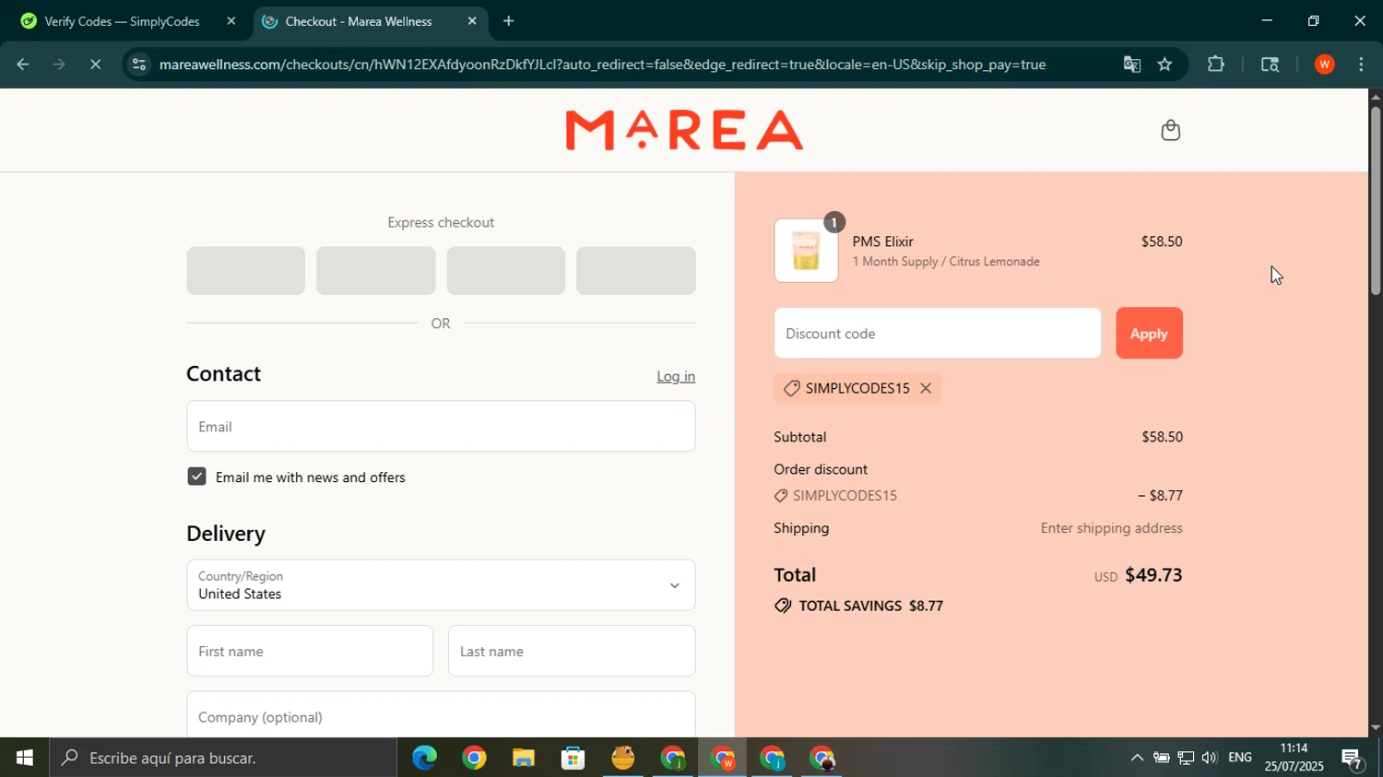The image size is (1383, 777).
Task: View site information icon in address bar
Action: [x=138, y=65]
